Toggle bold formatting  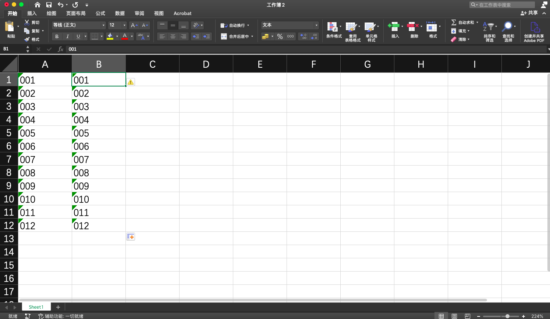(57, 36)
